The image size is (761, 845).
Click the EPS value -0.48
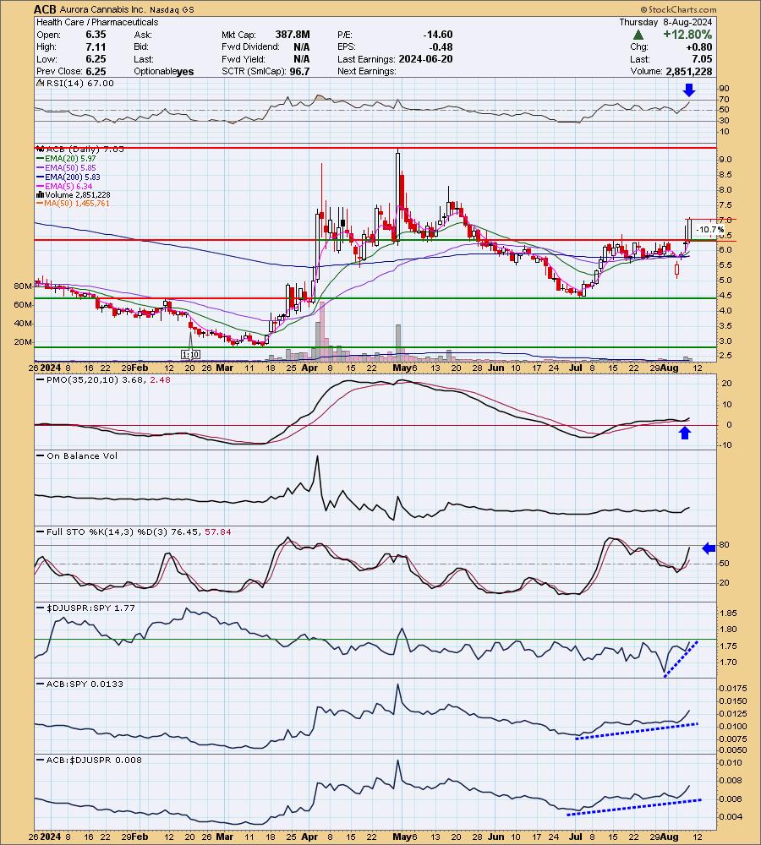pos(441,46)
